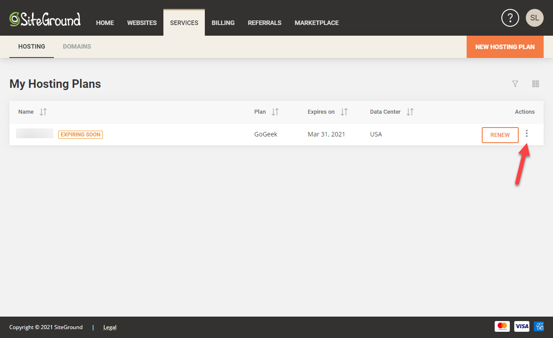Sort by Plan column arrows
This screenshot has height=338, width=553.
click(x=275, y=112)
